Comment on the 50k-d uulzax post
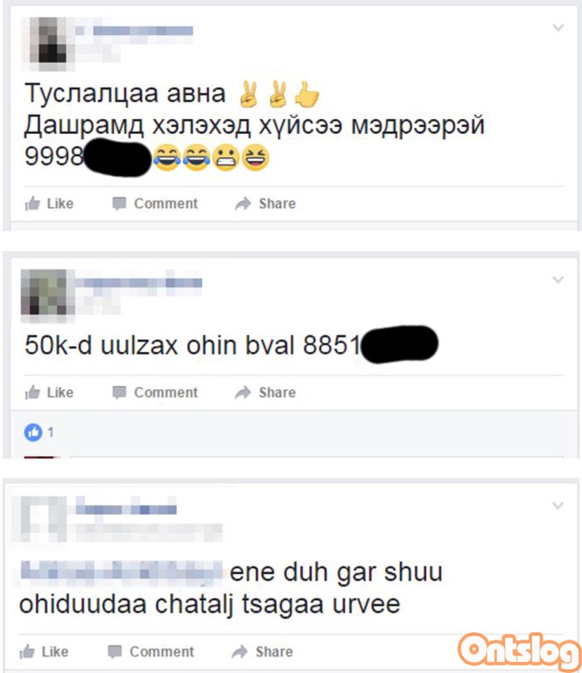The height and width of the screenshot is (673, 582). (155, 393)
